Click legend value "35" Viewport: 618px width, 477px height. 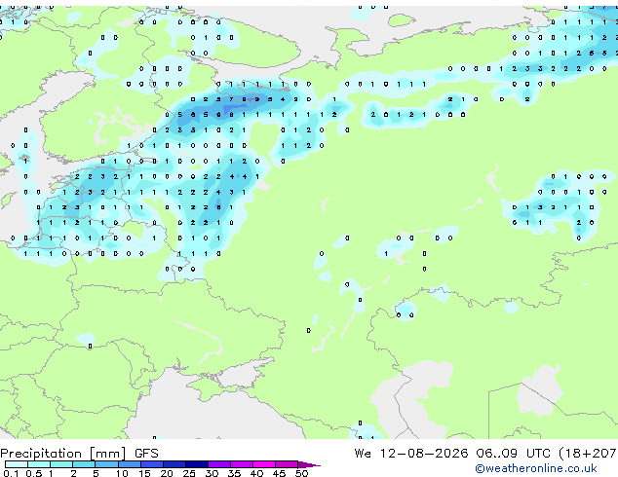[234, 473]
